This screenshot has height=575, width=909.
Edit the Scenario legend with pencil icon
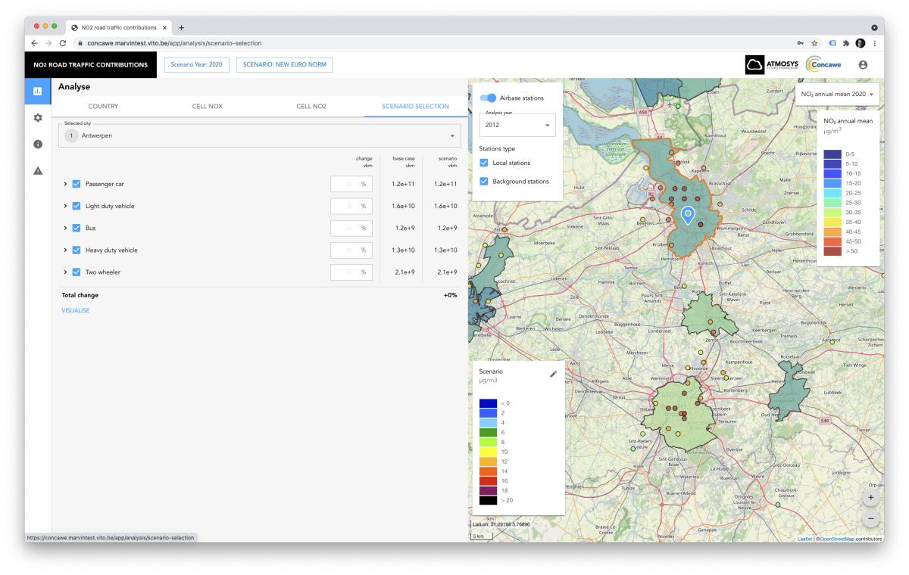pos(553,374)
